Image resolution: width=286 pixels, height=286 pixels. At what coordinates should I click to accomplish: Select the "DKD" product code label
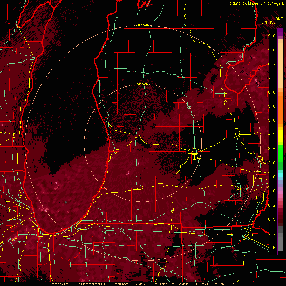pos(279,19)
